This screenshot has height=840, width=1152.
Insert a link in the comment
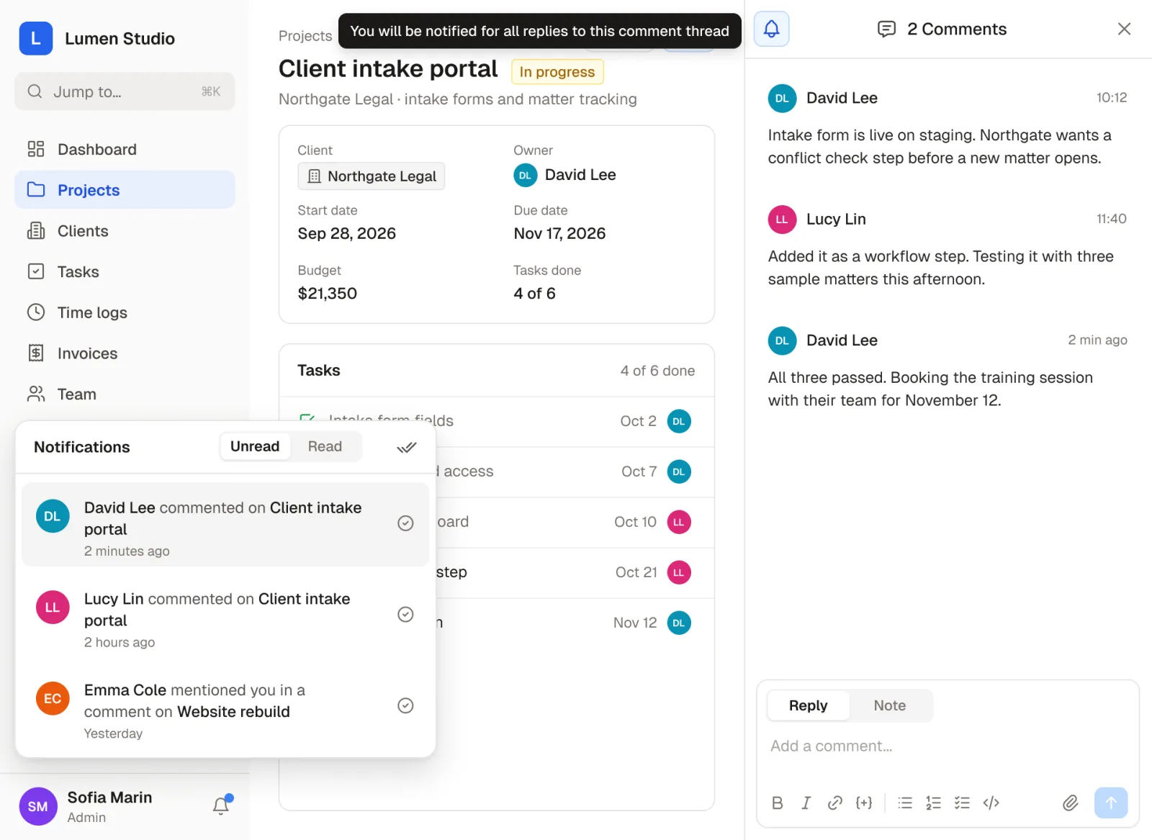click(835, 803)
